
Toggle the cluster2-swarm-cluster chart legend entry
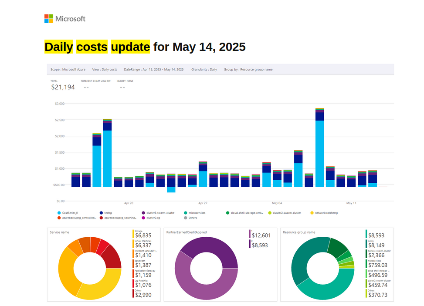pos(285,213)
